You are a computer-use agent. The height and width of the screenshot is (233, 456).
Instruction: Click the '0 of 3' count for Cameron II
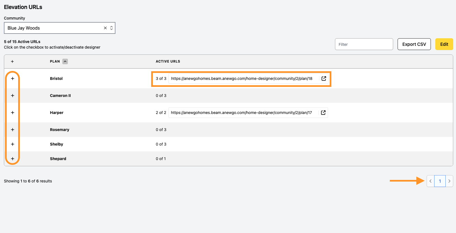(x=161, y=96)
